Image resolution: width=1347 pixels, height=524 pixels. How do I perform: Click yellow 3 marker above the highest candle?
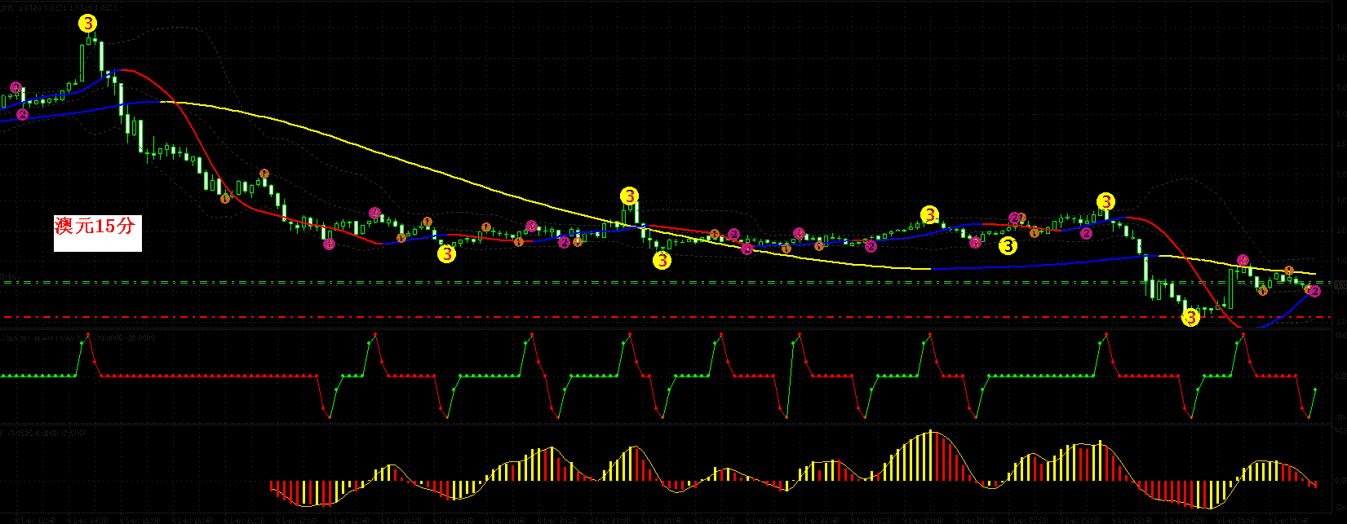[x=88, y=24]
